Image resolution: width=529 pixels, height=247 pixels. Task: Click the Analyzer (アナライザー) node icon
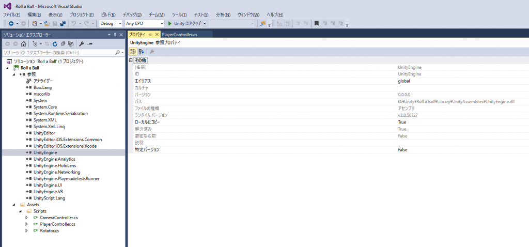(x=29, y=81)
